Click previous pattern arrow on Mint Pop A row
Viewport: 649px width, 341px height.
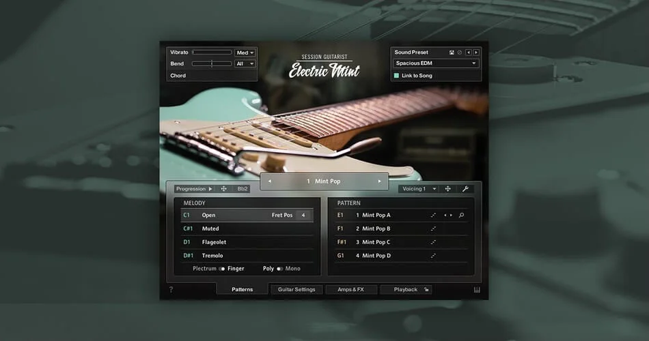tap(445, 216)
